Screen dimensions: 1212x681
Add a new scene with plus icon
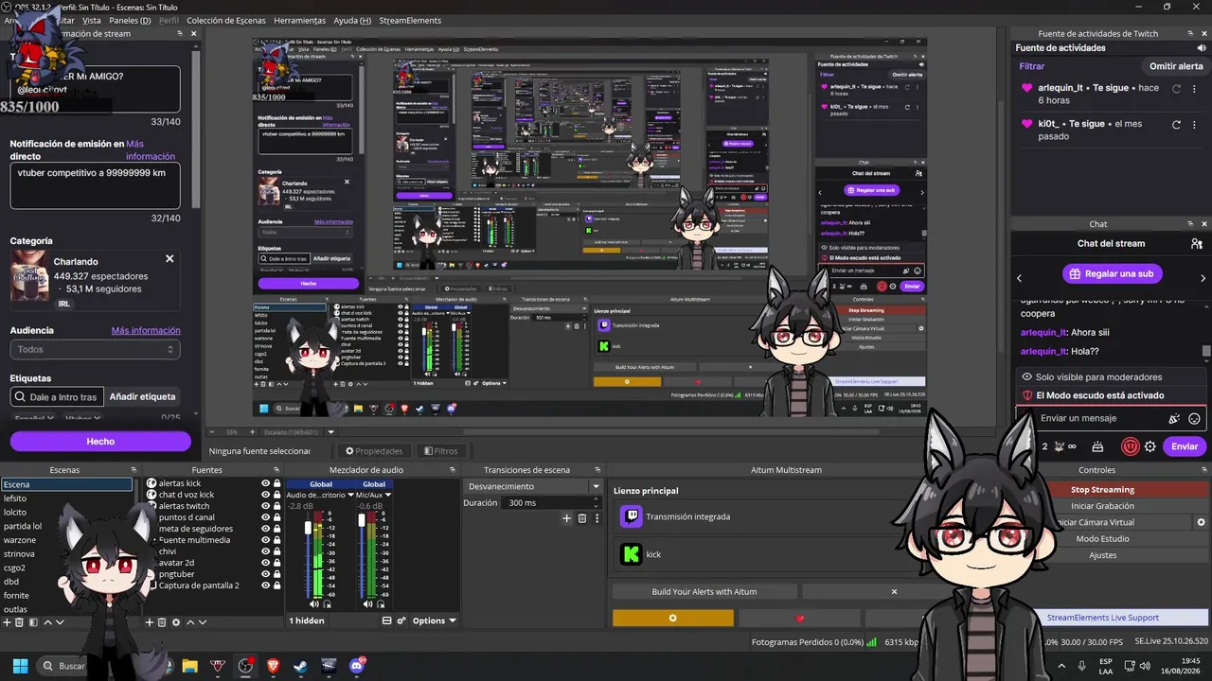click(x=7, y=622)
